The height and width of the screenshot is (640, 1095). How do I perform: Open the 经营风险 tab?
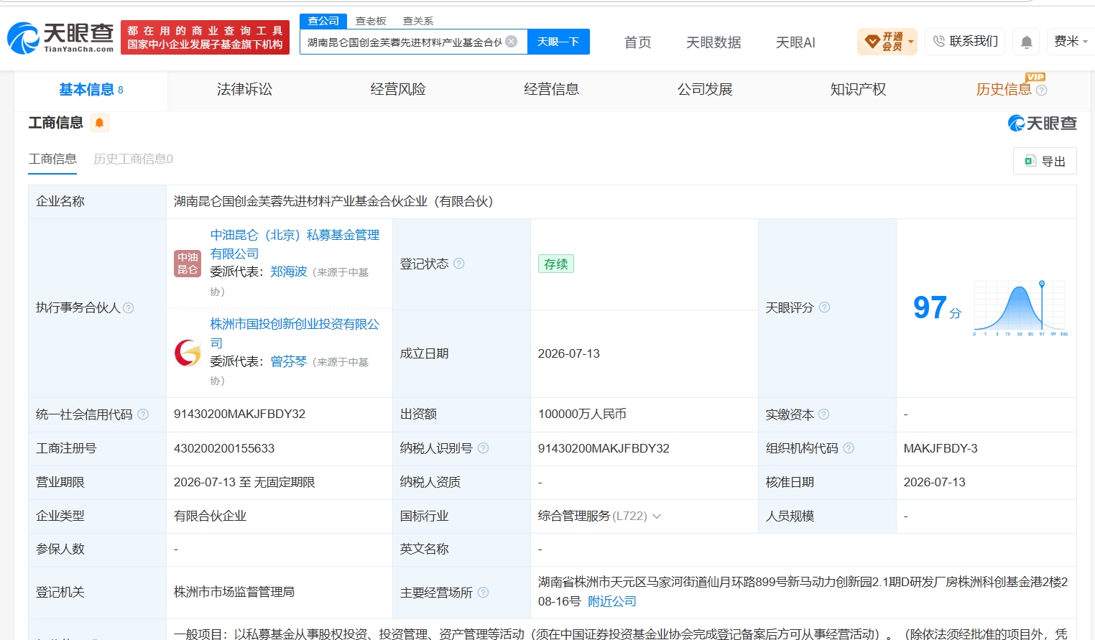point(398,90)
